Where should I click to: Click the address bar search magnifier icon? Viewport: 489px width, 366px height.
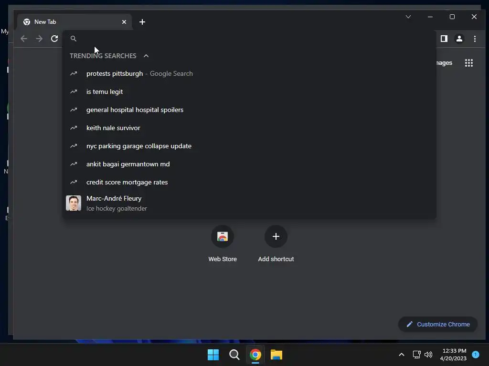74,39
